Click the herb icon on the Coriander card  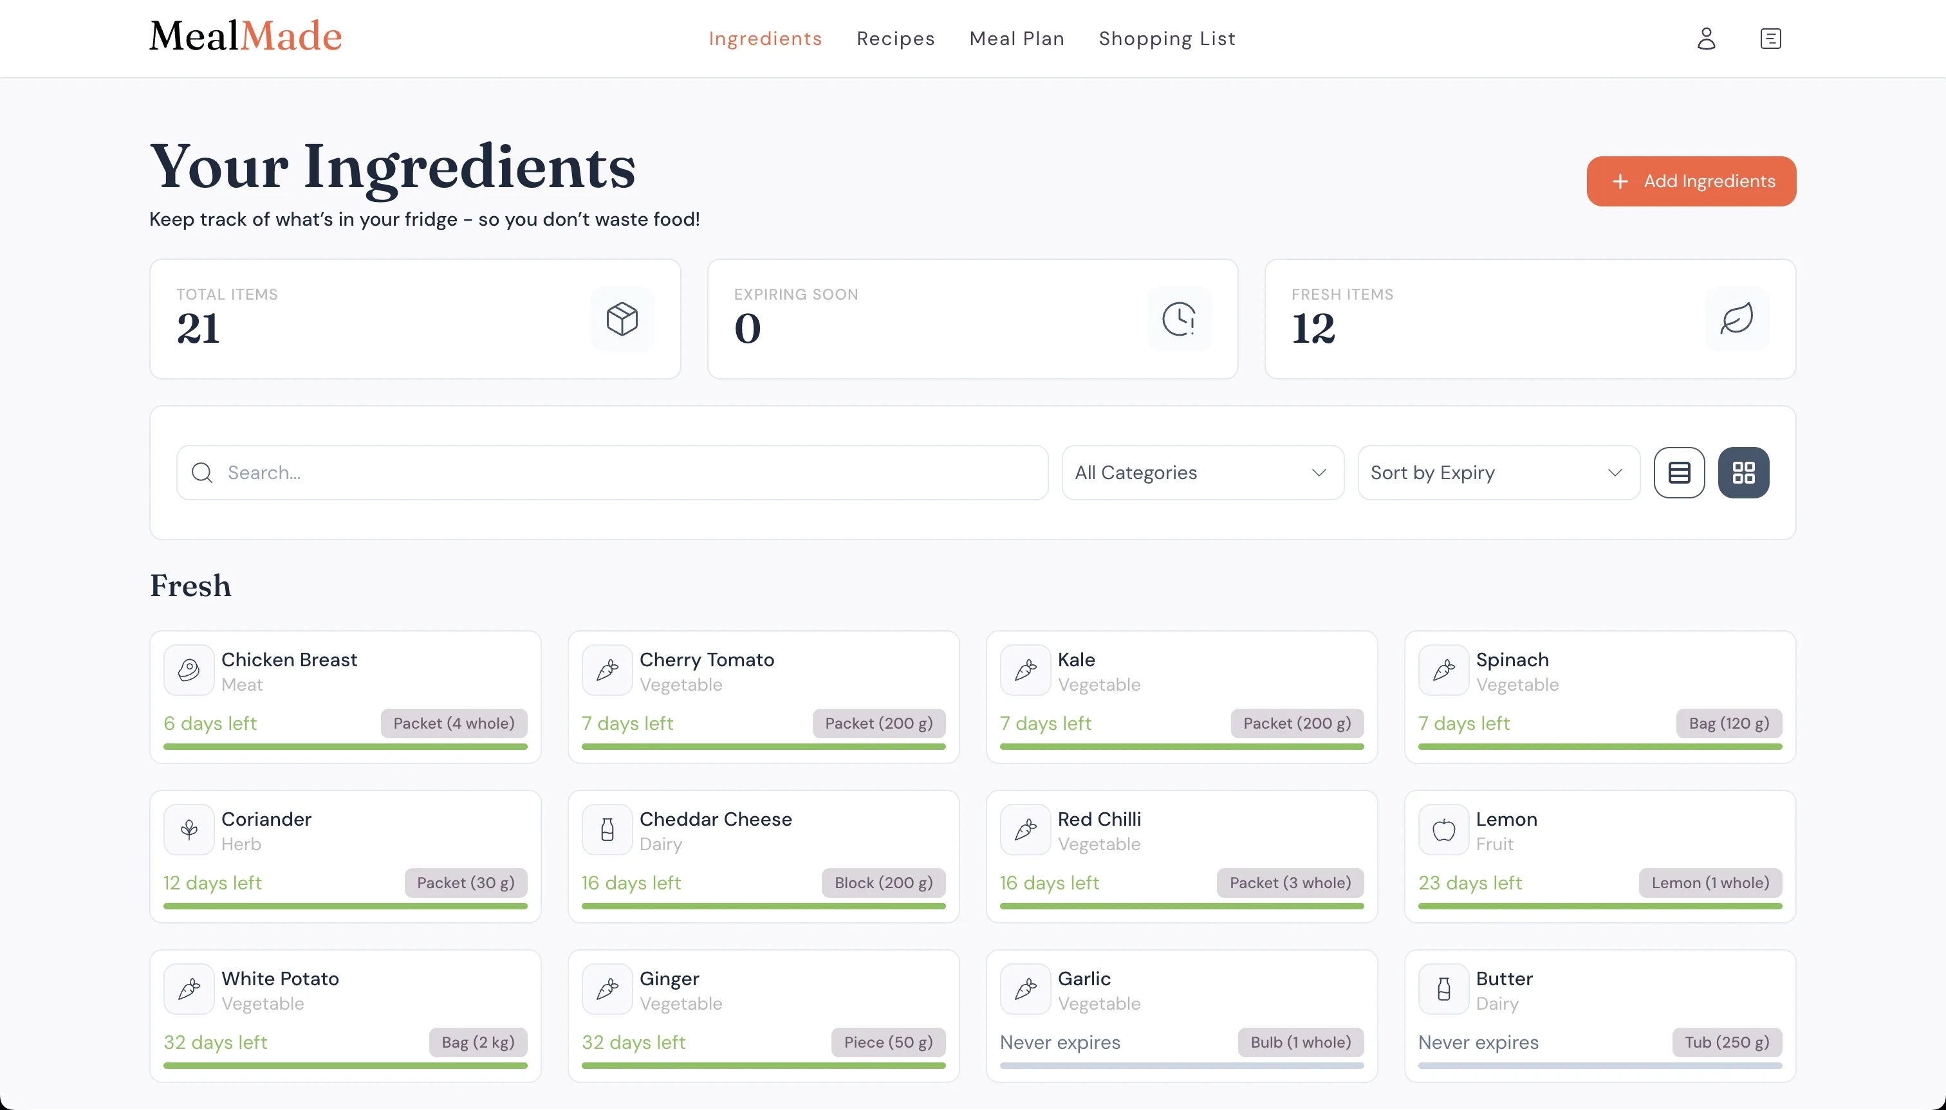tap(188, 830)
